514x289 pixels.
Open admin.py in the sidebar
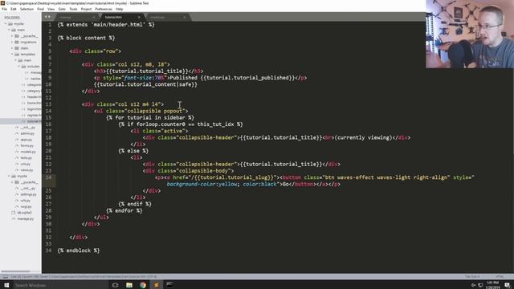(27, 134)
